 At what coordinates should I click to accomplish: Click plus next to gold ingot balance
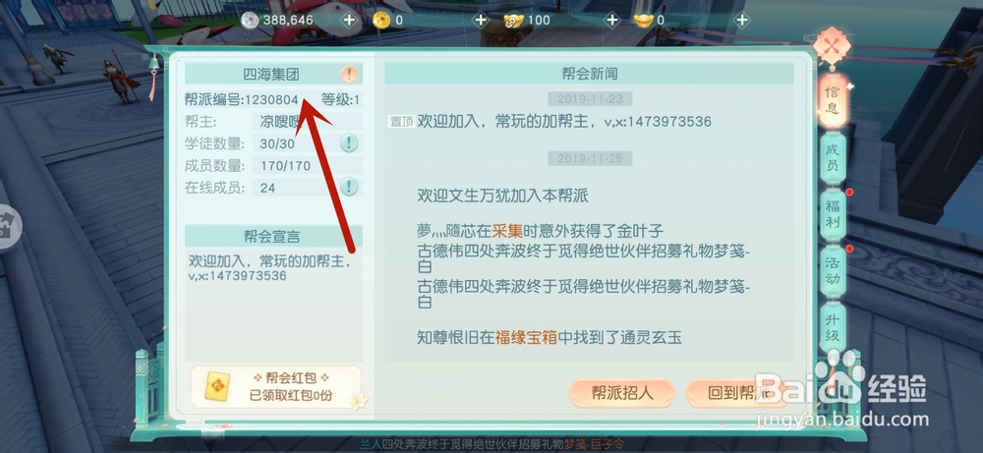(x=742, y=21)
